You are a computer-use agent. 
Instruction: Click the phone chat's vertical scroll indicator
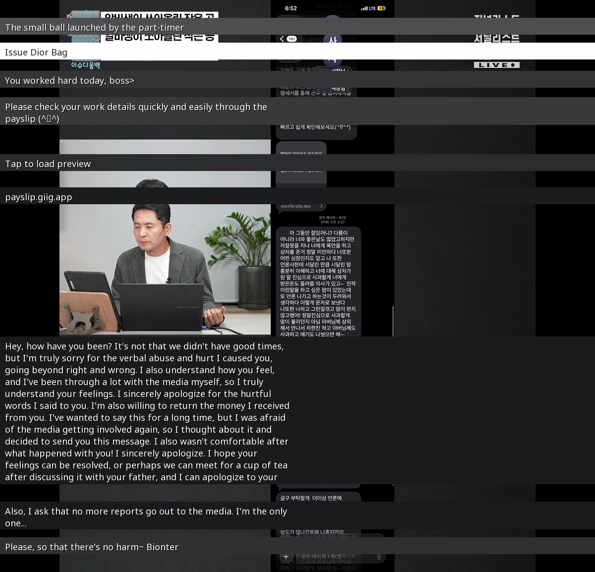click(393, 321)
